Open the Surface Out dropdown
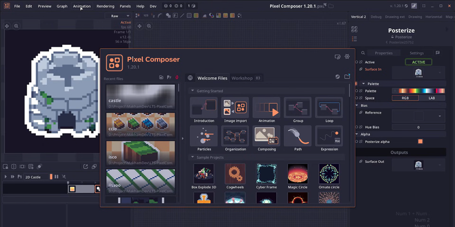The height and width of the screenshot is (227, 455). pyautogui.click(x=418, y=165)
